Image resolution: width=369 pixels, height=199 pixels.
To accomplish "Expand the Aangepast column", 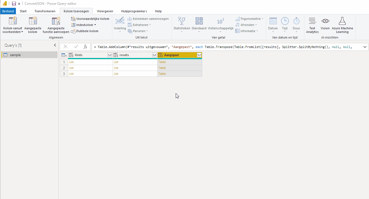I will pos(199,55).
